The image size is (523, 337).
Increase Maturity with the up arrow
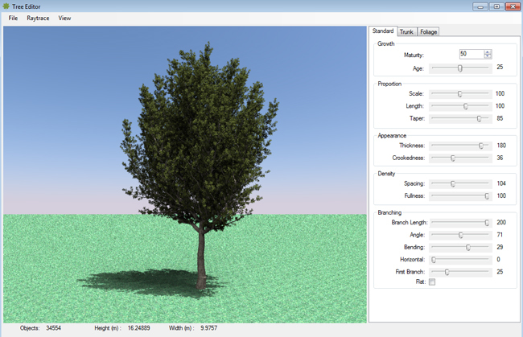click(x=488, y=51)
